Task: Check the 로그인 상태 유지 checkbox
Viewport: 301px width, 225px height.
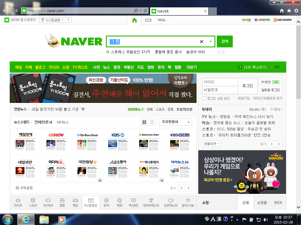Action: (x=204, y=99)
